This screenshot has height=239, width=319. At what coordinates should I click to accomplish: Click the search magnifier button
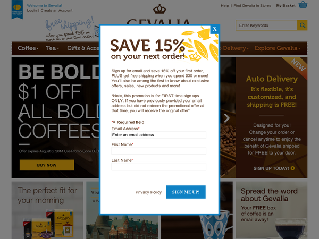tap(303, 25)
